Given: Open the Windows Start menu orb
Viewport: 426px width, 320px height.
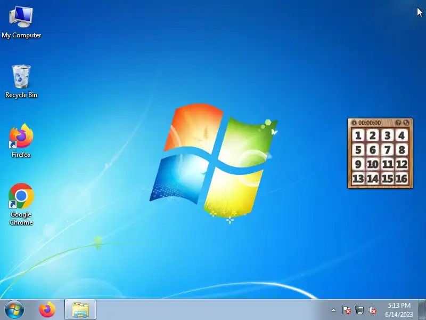Looking at the screenshot, I should 14,310.
